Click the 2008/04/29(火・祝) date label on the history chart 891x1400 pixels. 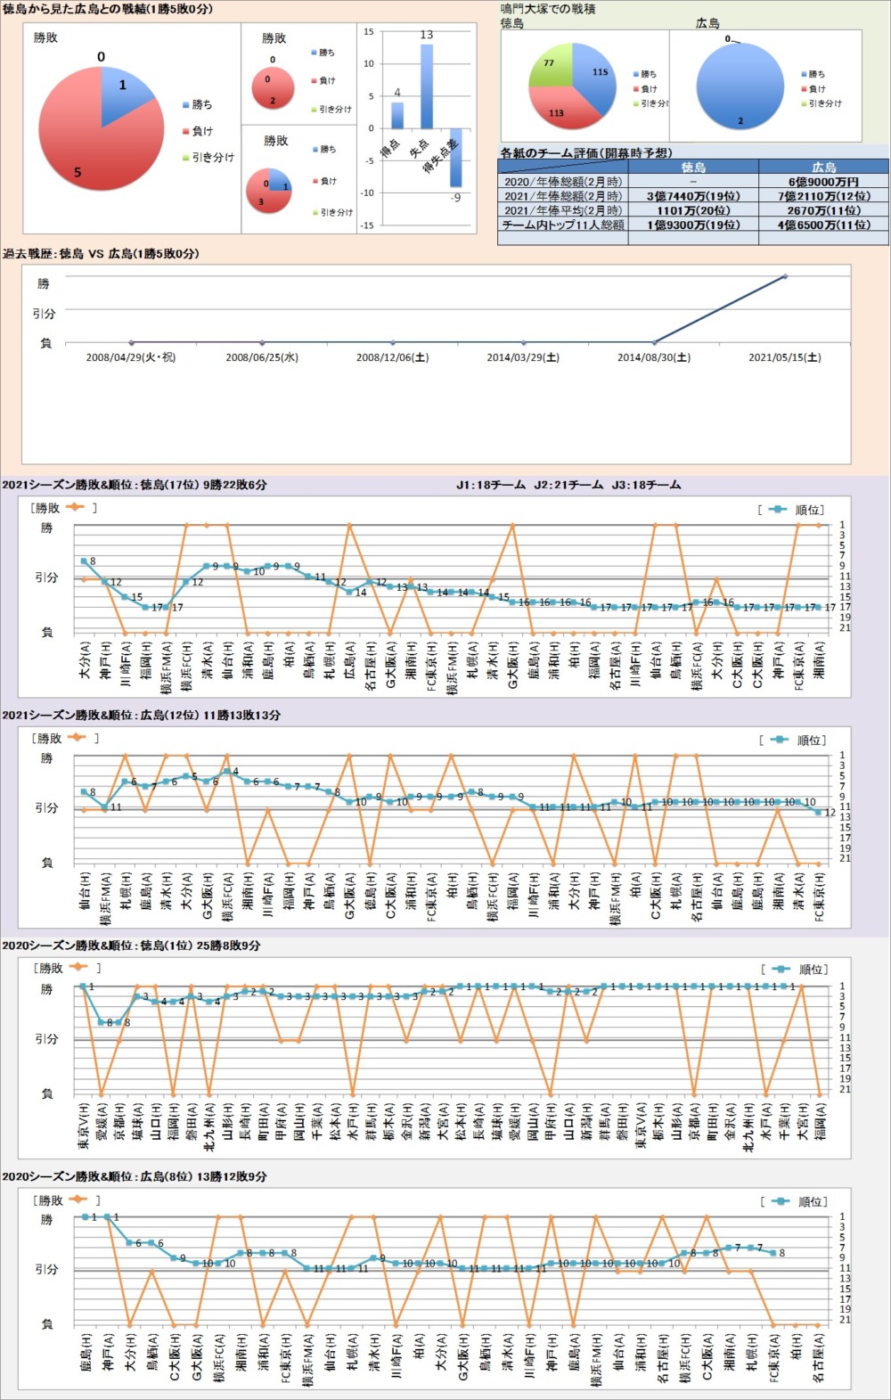131,357
